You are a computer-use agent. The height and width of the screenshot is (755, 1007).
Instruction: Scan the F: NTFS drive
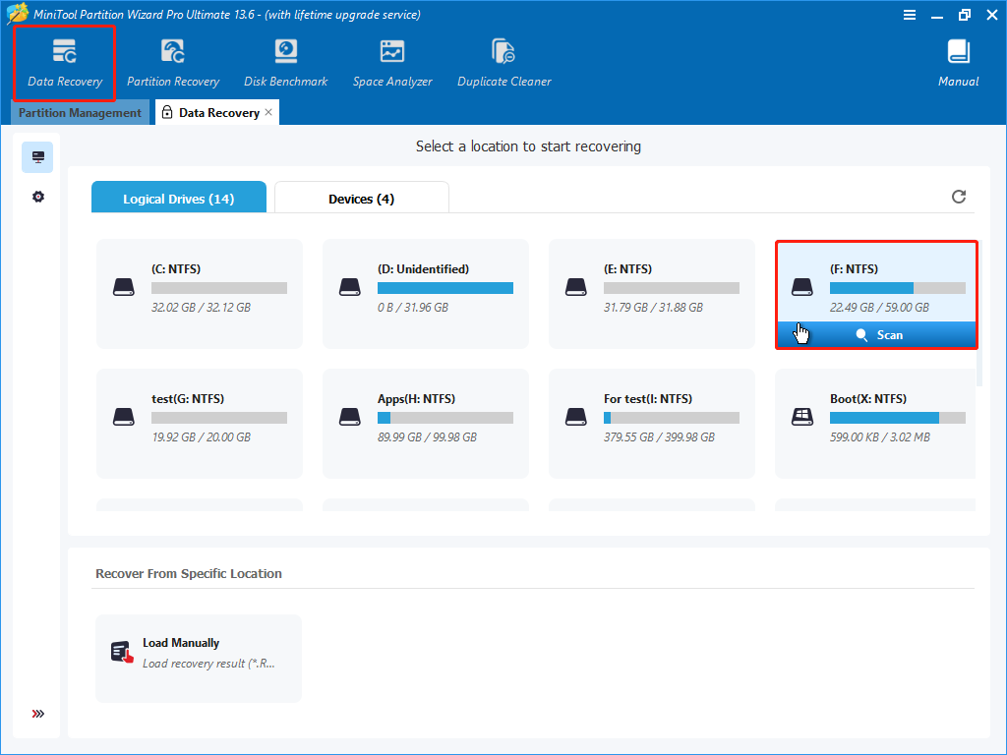[x=876, y=335]
